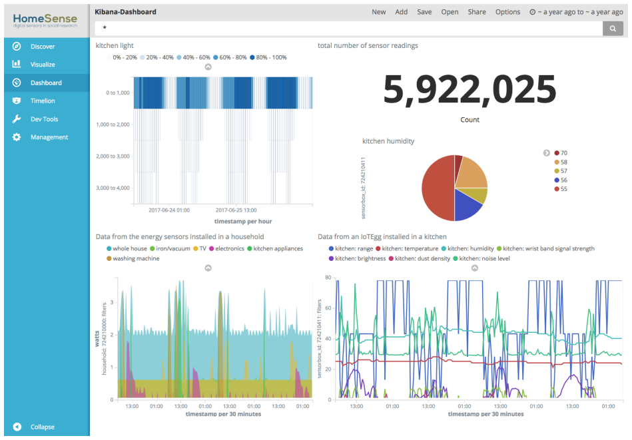Click the Discover compass icon
The image size is (632, 440).
coord(17,47)
